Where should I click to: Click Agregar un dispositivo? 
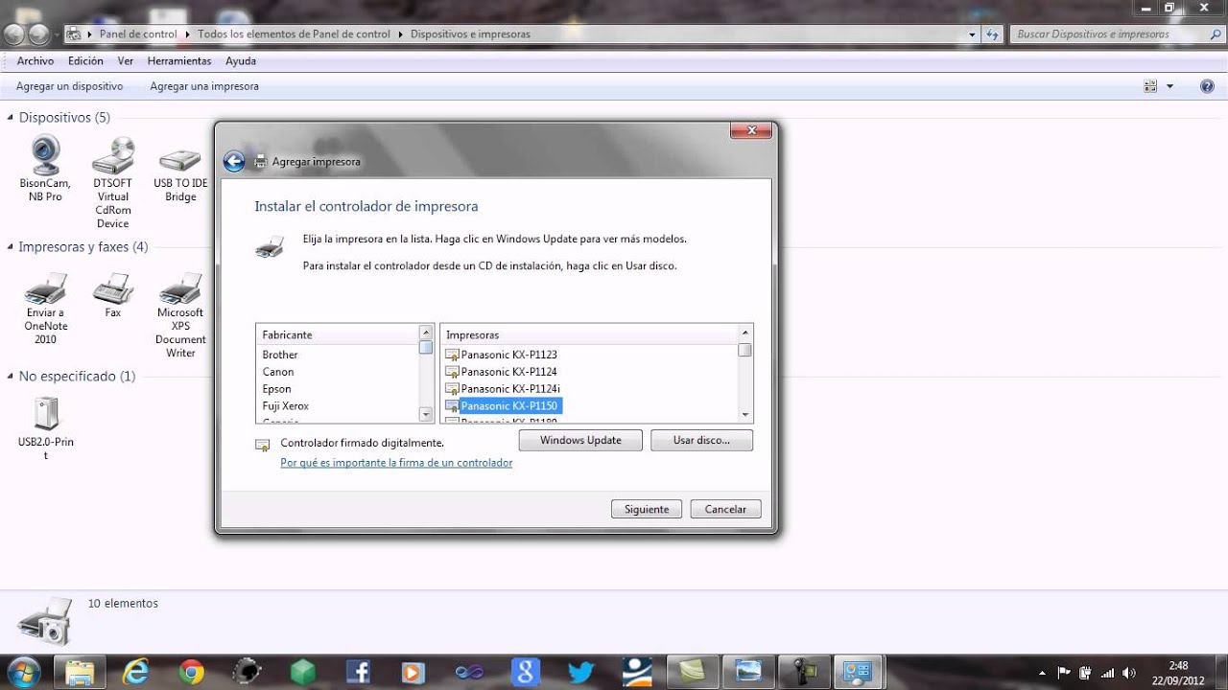(70, 86)
